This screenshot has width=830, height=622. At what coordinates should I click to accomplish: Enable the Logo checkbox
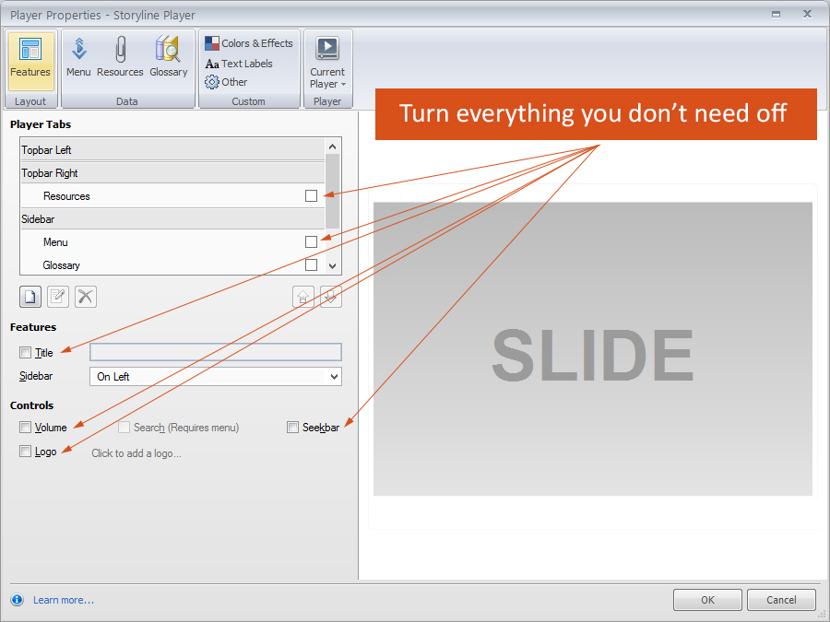[x=26, y=452]
